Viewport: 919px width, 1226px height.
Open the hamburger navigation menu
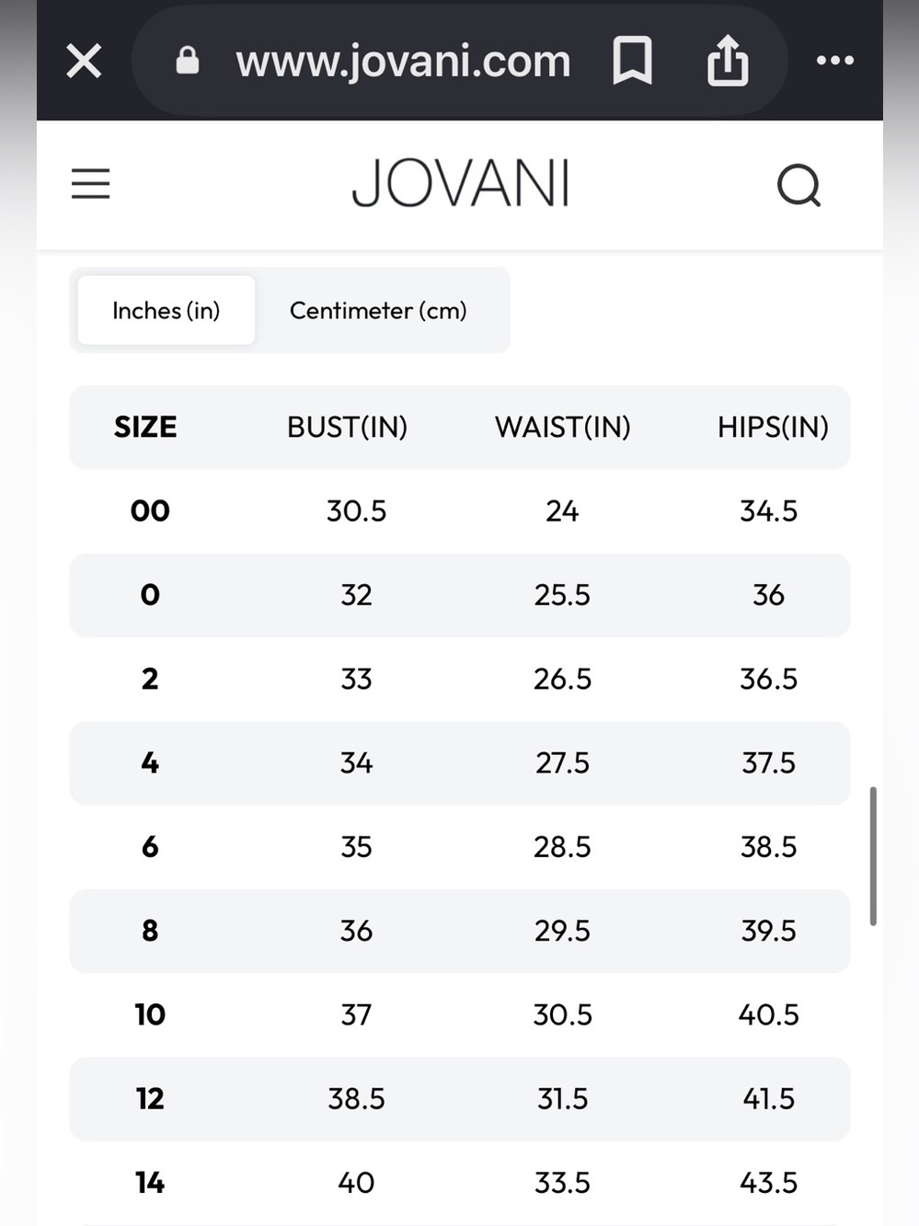(x=91, y=184)
